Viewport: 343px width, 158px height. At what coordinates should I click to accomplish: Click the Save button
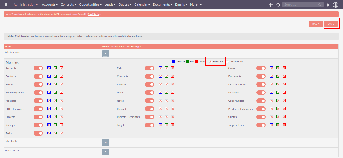(331, 24)
